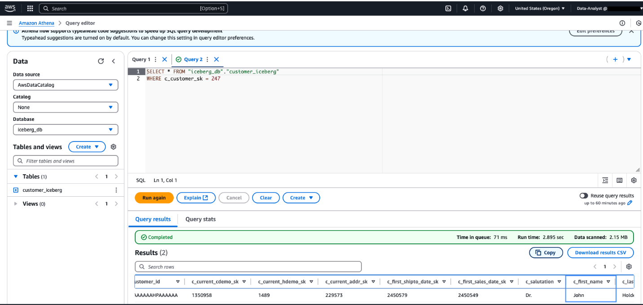Image resolution: width=643 pixels, height=305 pixels.
Task: Click the Filter tables and views field
Action: pos(66,161)
